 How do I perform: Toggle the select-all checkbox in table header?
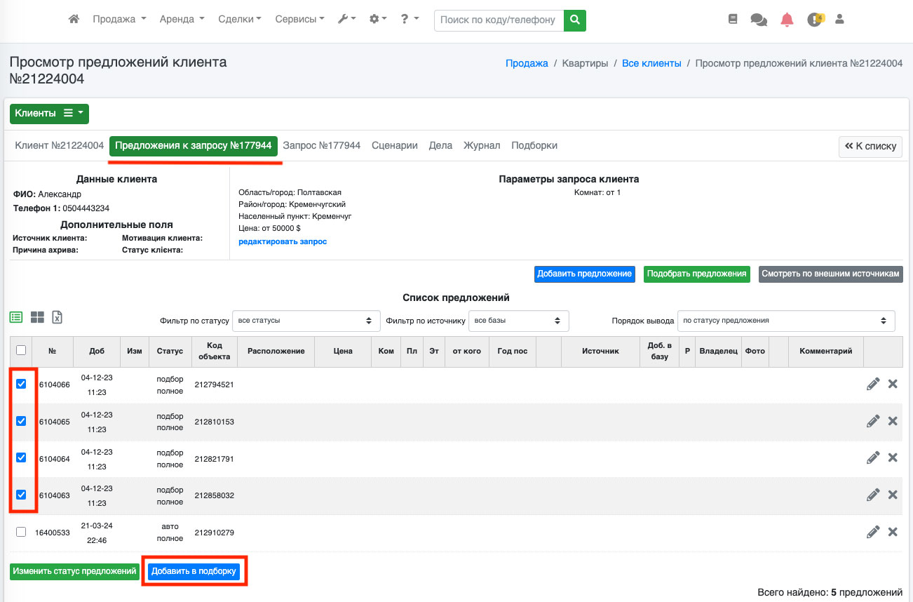click(x=21, y=350)
